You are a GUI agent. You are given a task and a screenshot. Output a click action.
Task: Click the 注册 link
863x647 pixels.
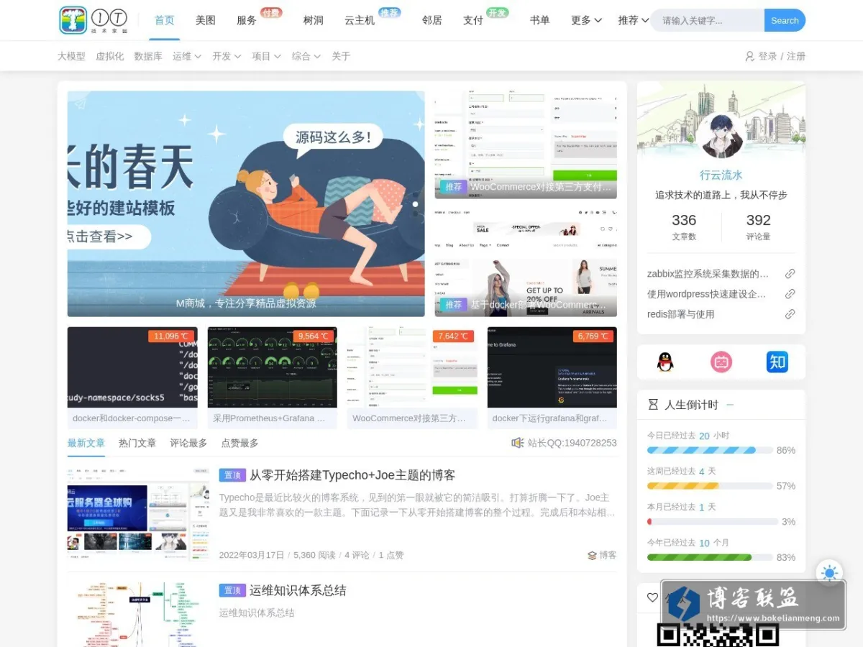coord(796,56)
